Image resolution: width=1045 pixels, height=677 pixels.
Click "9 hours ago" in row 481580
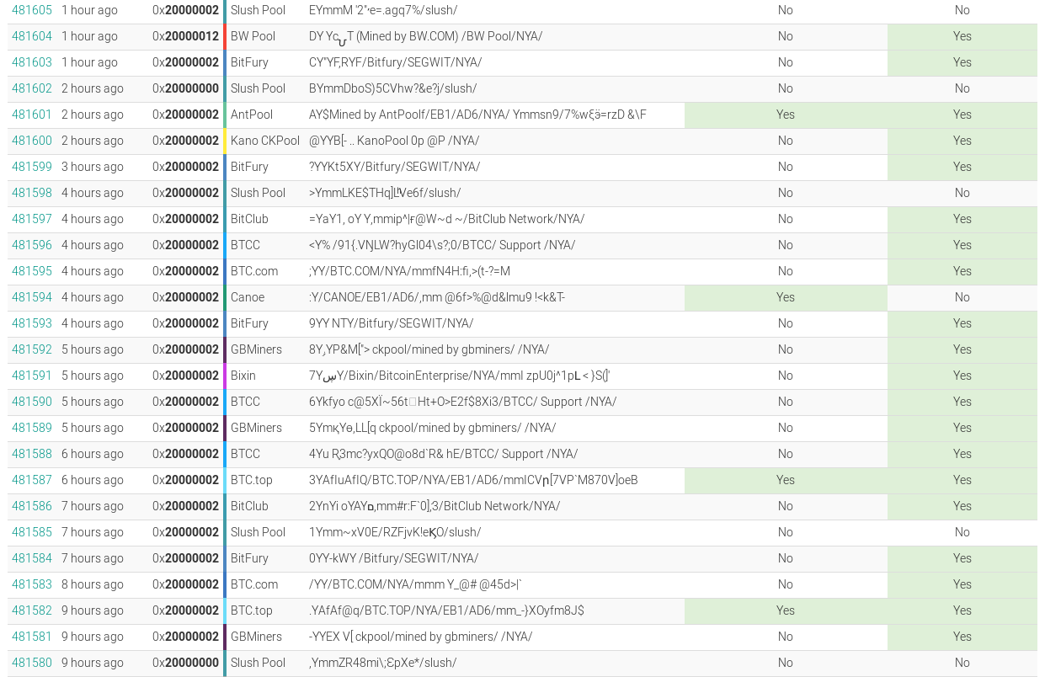click(x=93, y=663)
